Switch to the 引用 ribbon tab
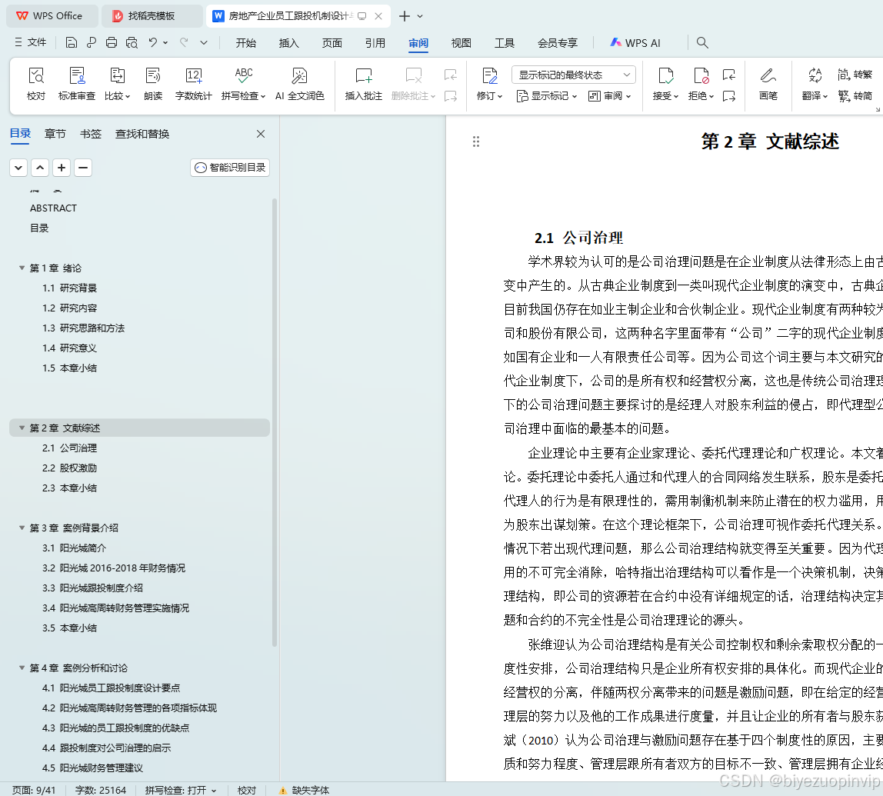 375,43
